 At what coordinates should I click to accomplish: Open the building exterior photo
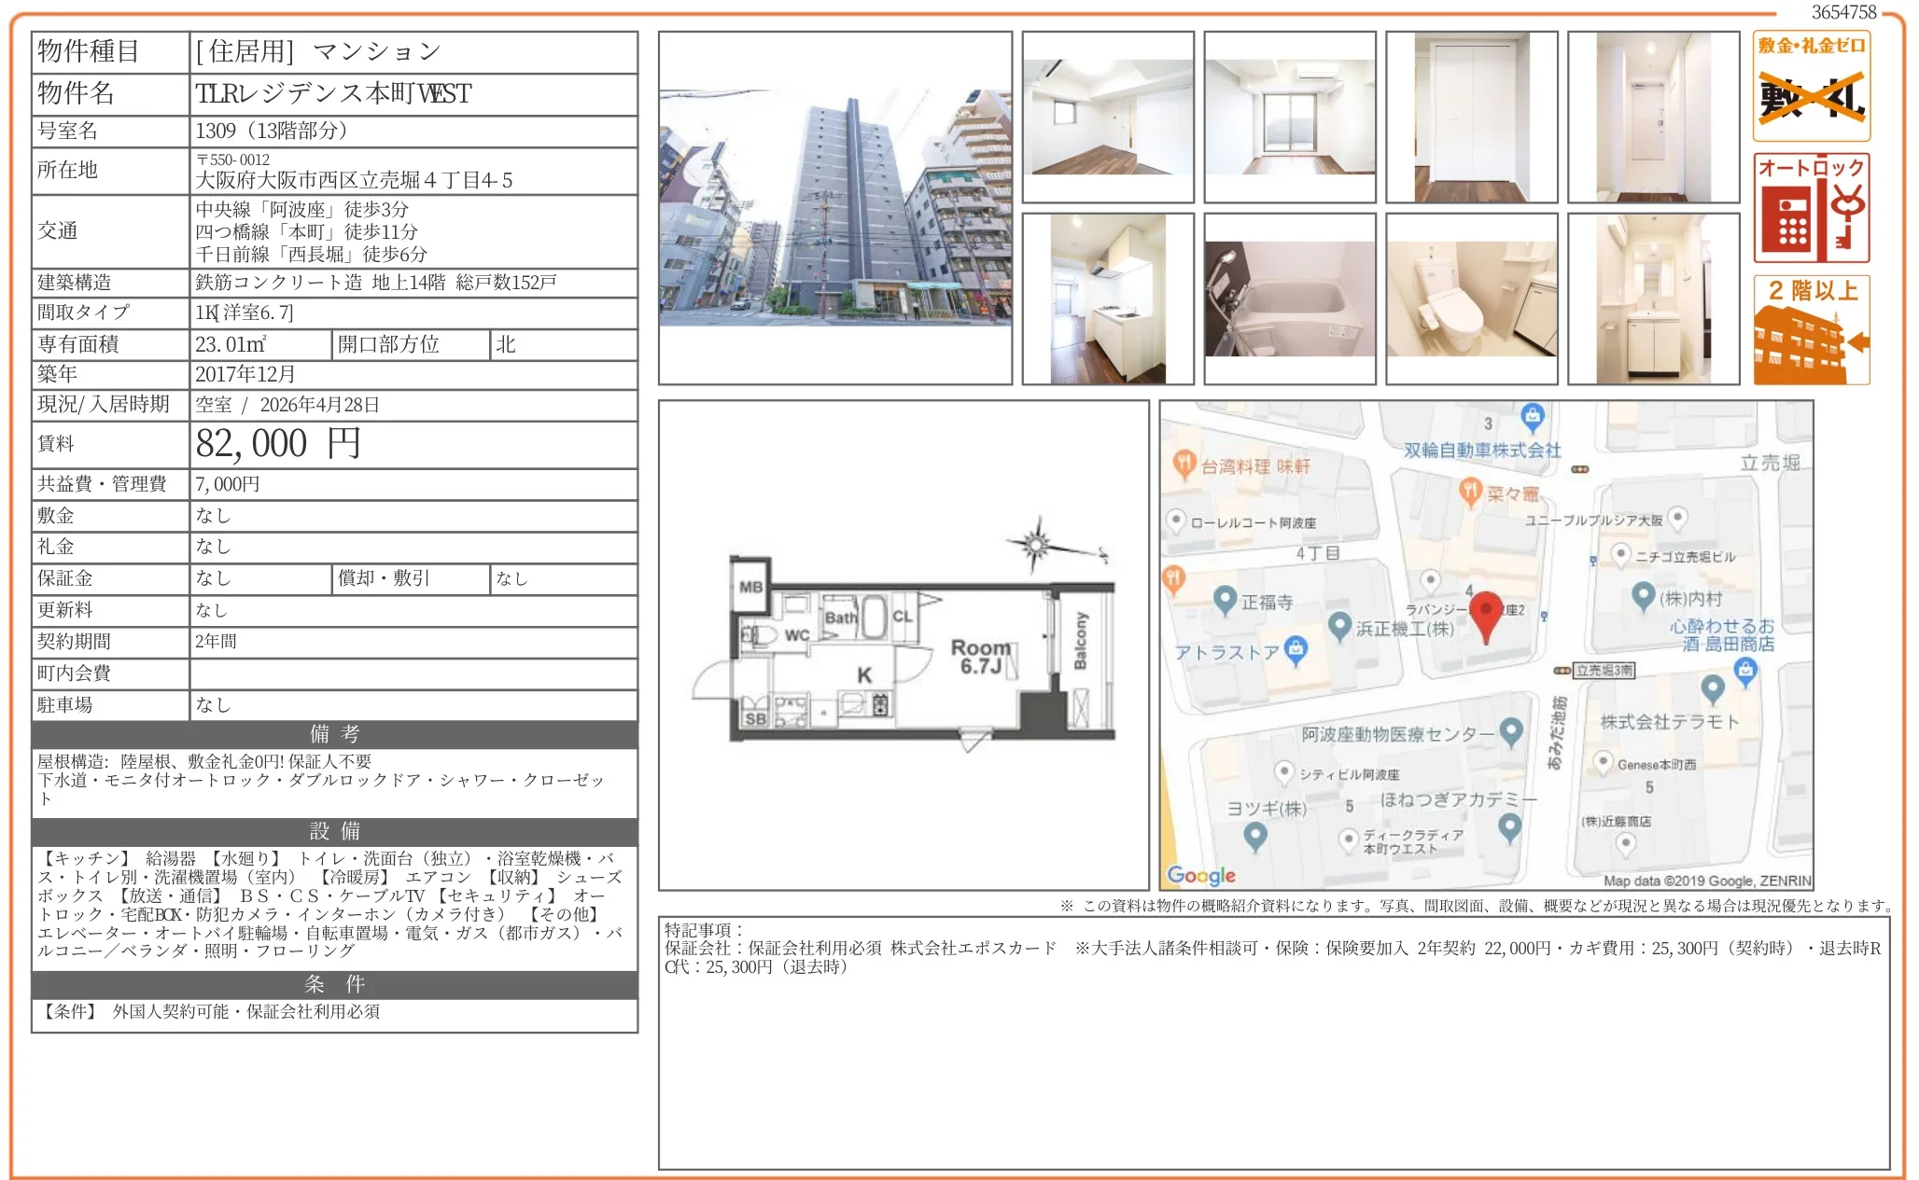(834, 208)
